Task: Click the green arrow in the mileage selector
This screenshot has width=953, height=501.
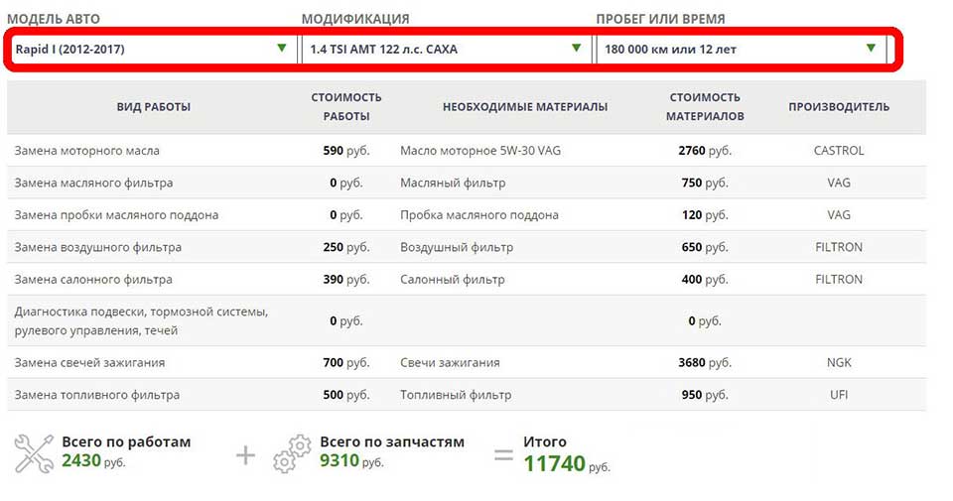Action: (x=871, y=48)
